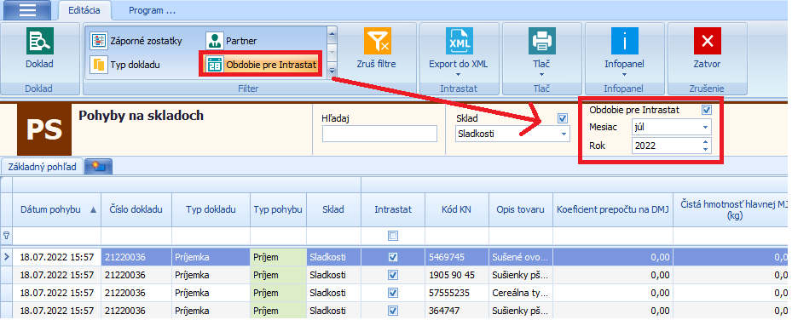Toggle Intrastat checkbox for Cereálna ty... row
This screenshot has width=792, height=320.
point(392,293)
